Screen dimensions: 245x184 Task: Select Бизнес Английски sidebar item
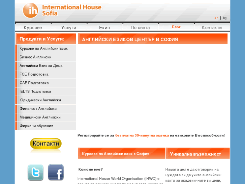[x=45, y=57]
